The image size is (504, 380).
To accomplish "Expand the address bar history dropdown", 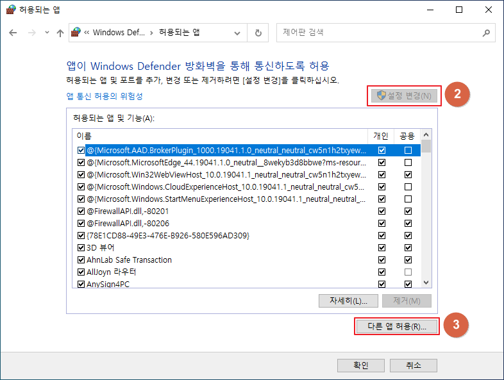I will pyautogui.click(x=237, y=33).
